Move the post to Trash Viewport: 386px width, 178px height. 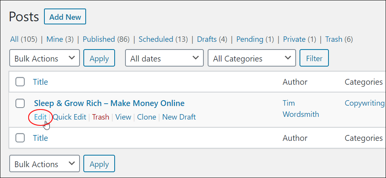(100, 117)
